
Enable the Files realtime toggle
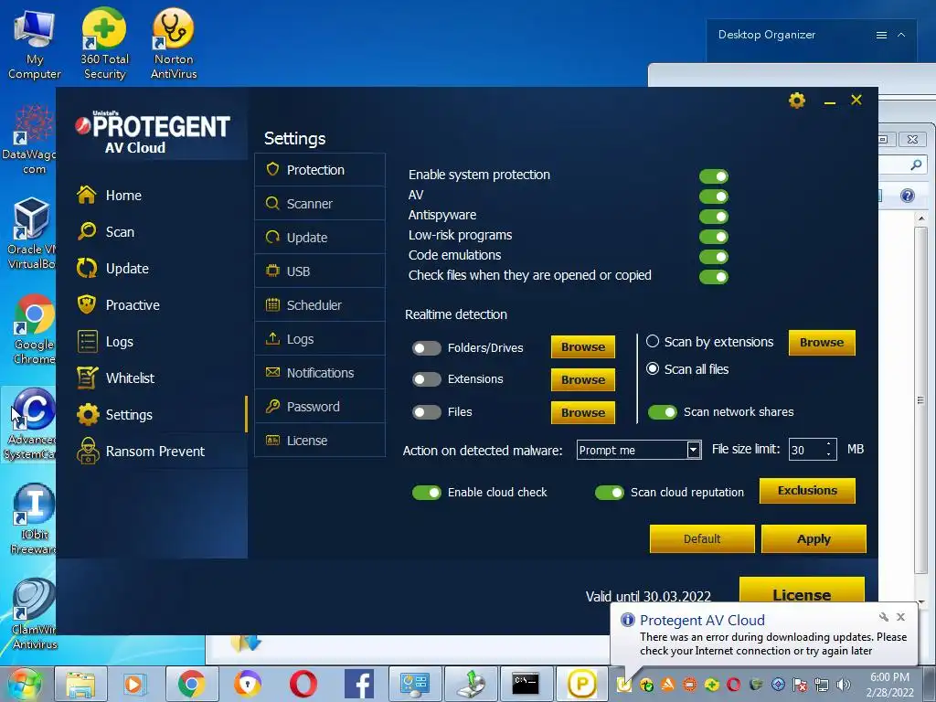pos(427,412)
